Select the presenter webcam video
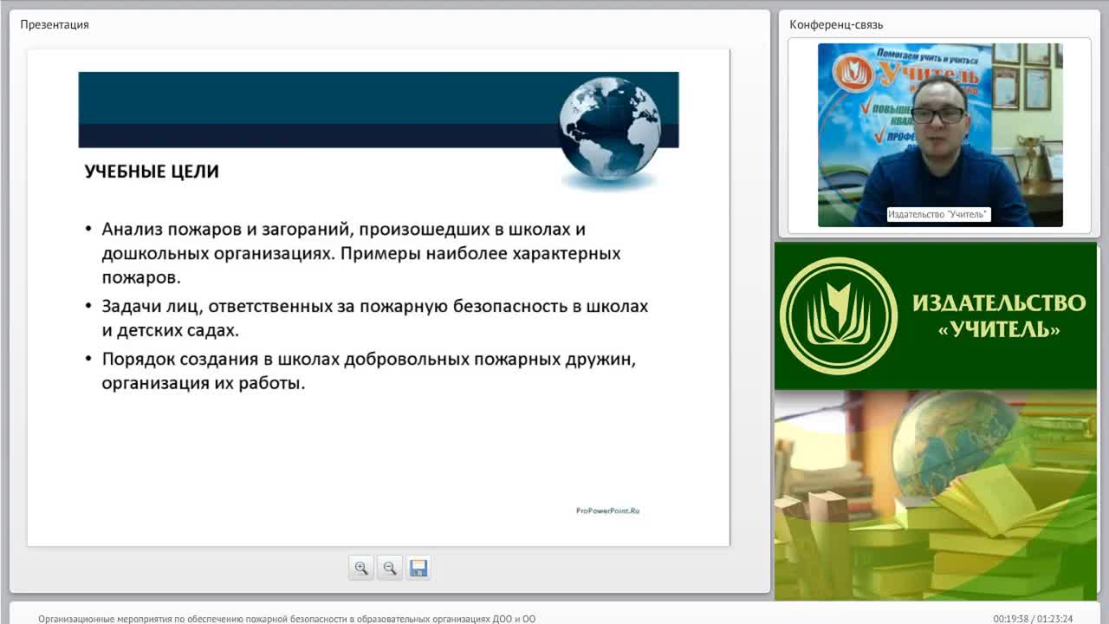The height and width of the screenshot is (624, 1109). [x=940, y=135]
